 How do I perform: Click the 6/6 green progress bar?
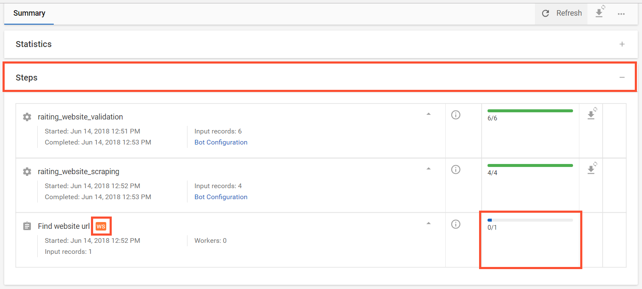tap(530, 111)
